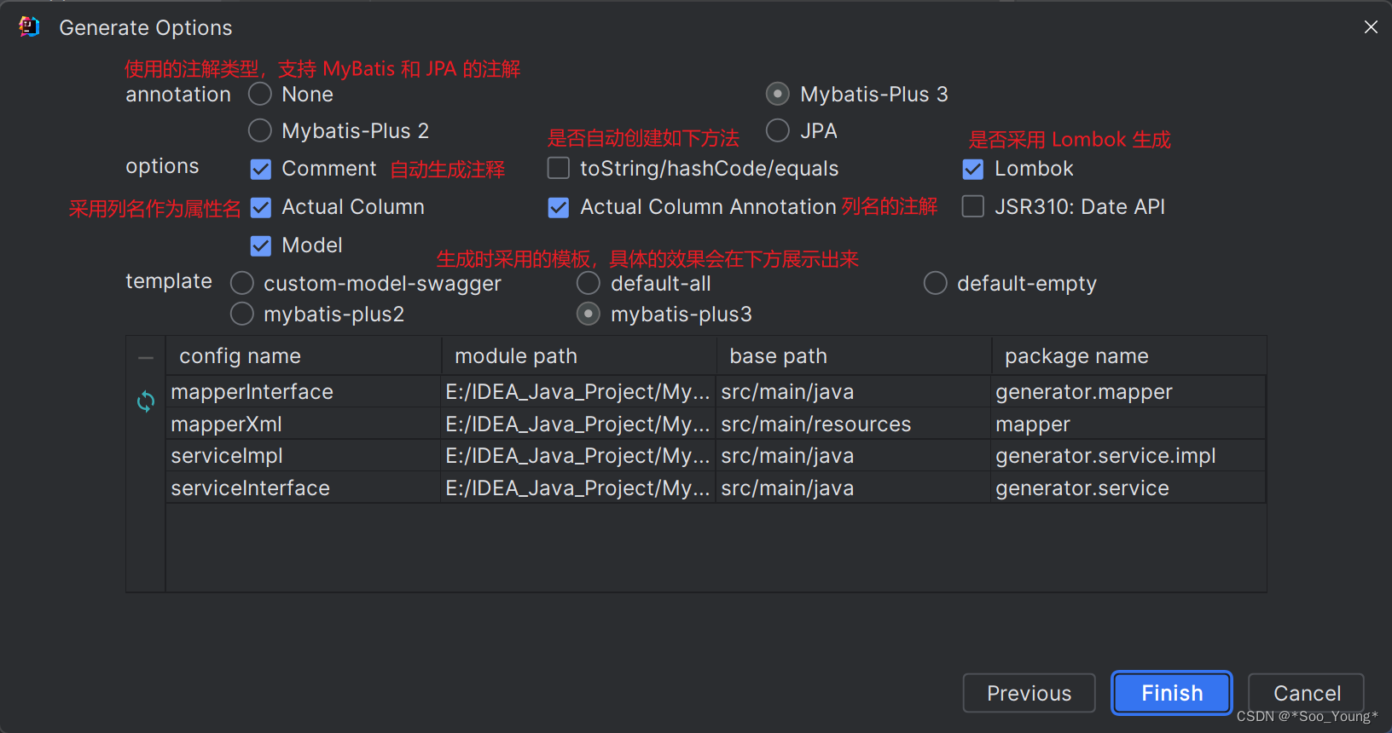Uncheck the Comment option
This screenshot has width=1392, height=733.
(260, 169)
